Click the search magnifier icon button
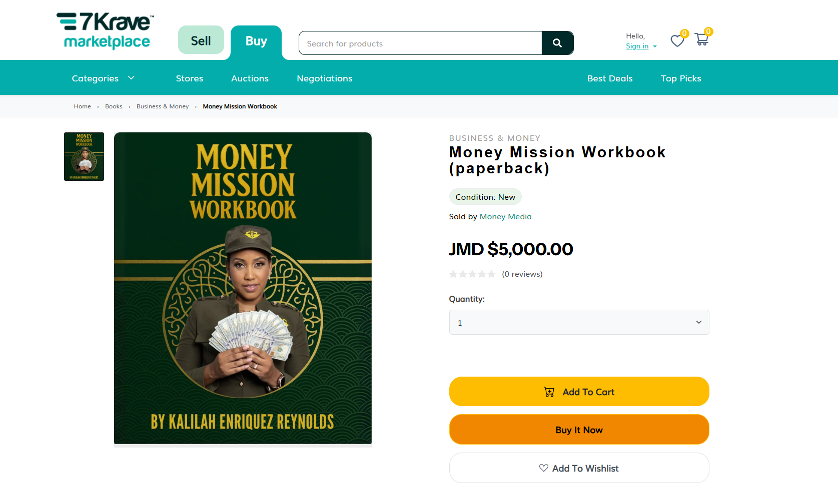Viewport: 838px width, 503px height. click(557, 43)
